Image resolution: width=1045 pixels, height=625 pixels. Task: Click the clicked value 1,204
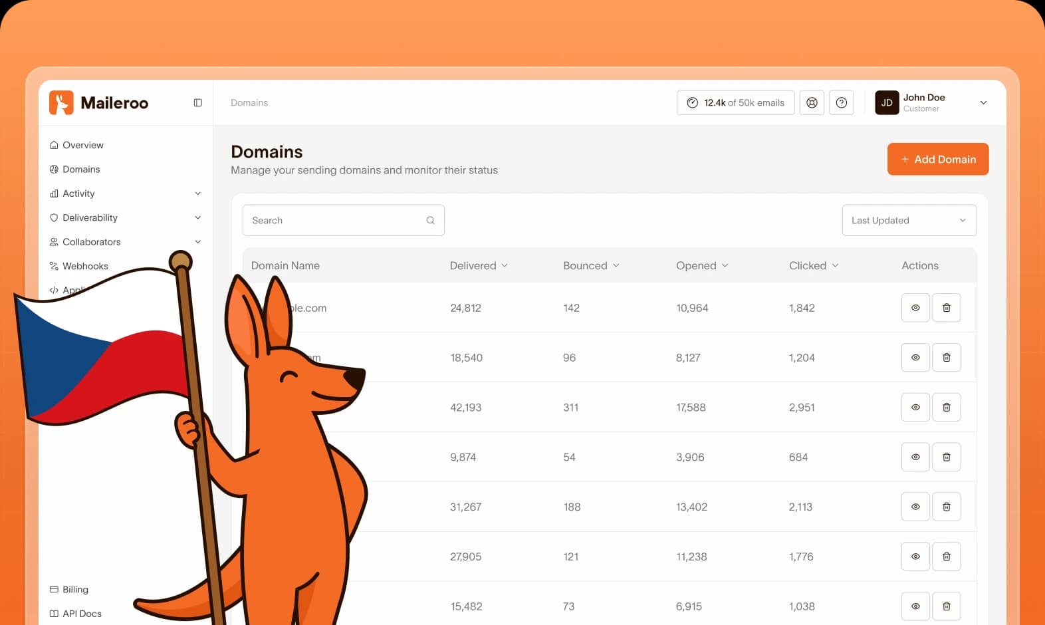point(802,358)
